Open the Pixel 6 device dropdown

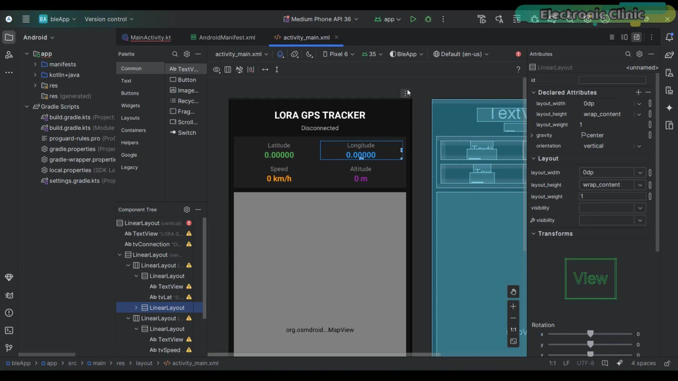click(x=338, y=54)
